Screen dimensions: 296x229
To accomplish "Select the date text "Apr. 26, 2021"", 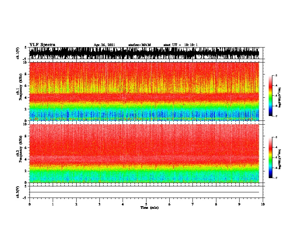I will (104, 45).
